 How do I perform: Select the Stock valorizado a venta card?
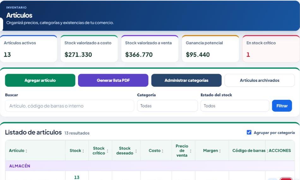point(150,49)
